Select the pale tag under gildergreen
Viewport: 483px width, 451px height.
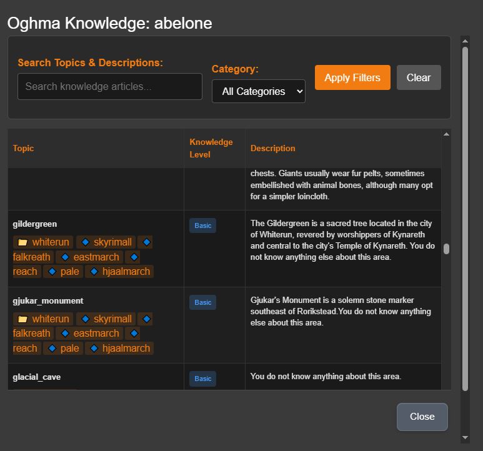(x=63, y=272)
